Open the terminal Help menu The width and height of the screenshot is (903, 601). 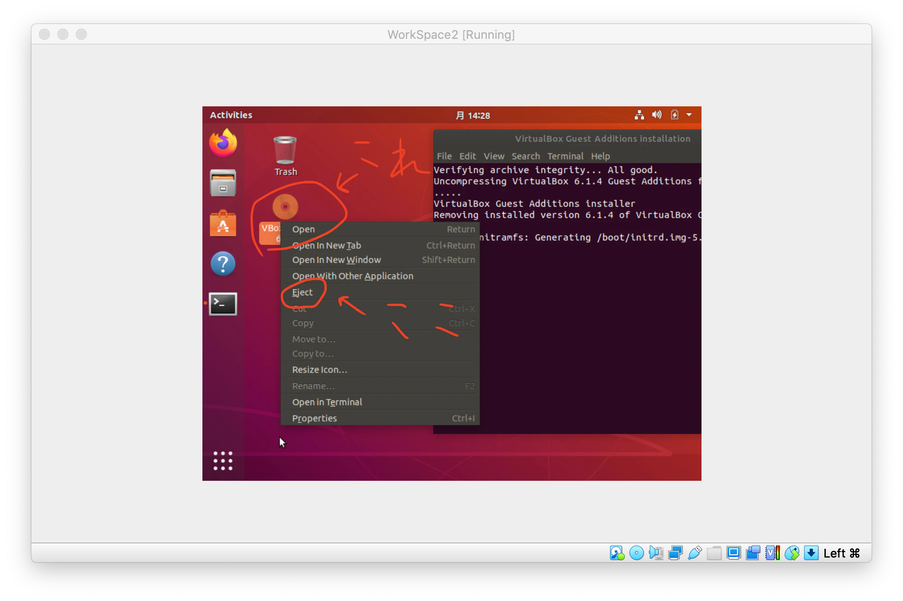[x=600, y=156]
